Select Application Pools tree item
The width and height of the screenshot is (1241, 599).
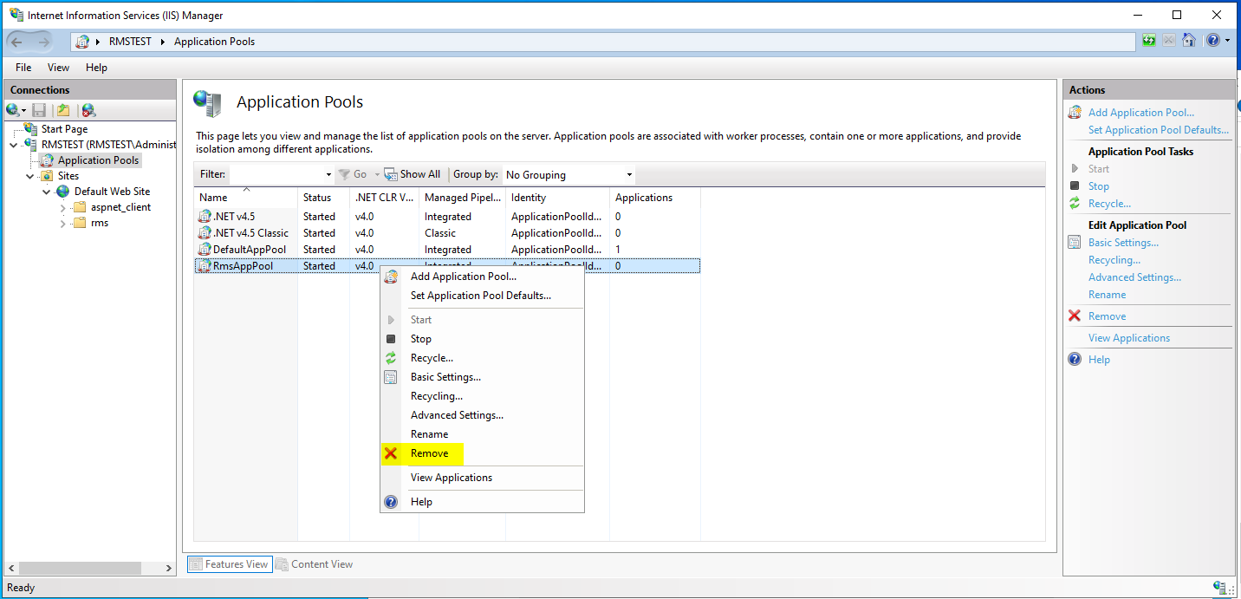pyautogui.click(x=98, y=160)
